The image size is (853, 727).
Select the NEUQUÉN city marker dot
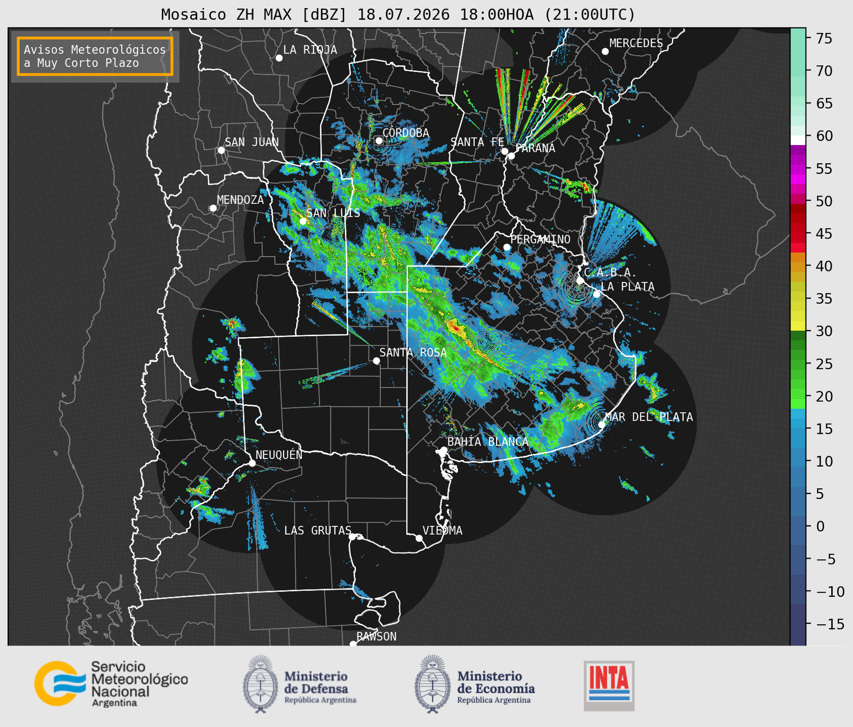click(252, 463)
